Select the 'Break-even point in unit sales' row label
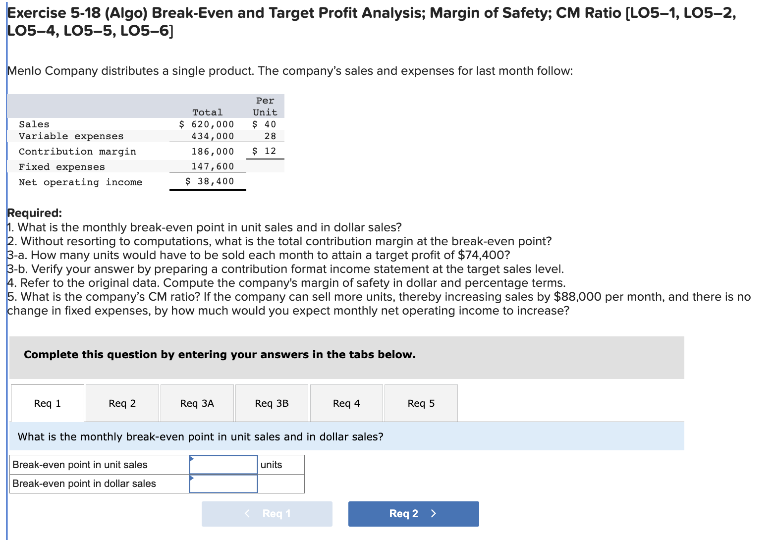The width and height of the screenshot is (776, 540). [x=80, y=464]
